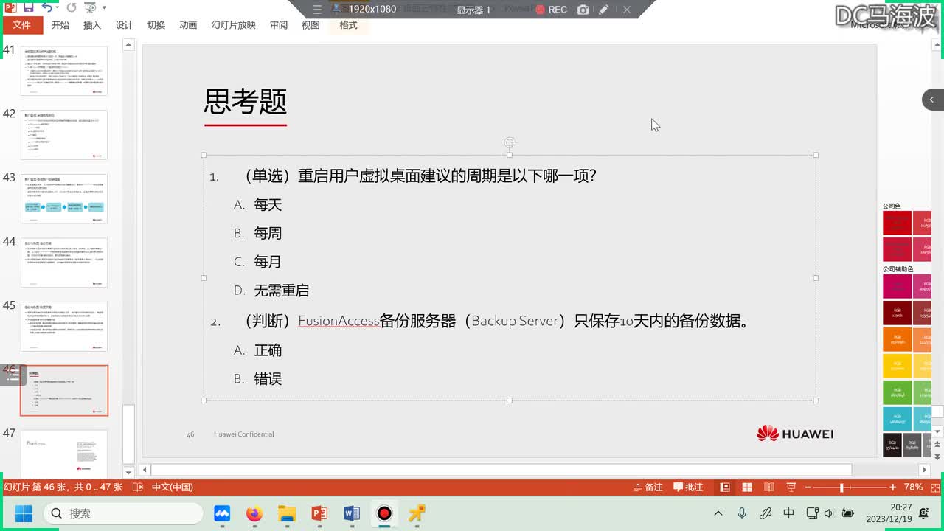Select the 显示器 1 display option
944x531 pixels.
(473, 10)
